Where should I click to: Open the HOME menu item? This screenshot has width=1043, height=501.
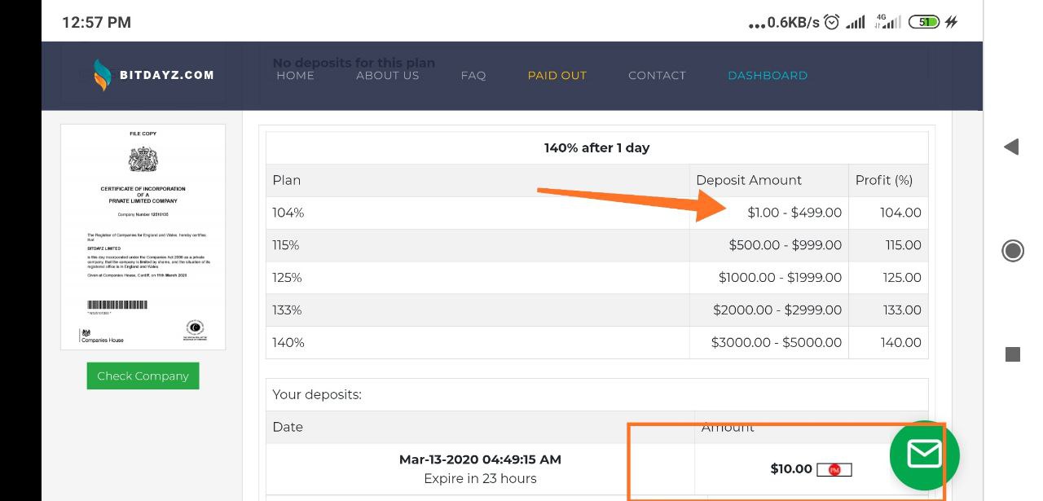coord(295,75)
